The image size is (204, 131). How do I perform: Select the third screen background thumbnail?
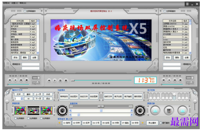pos(46,111)
